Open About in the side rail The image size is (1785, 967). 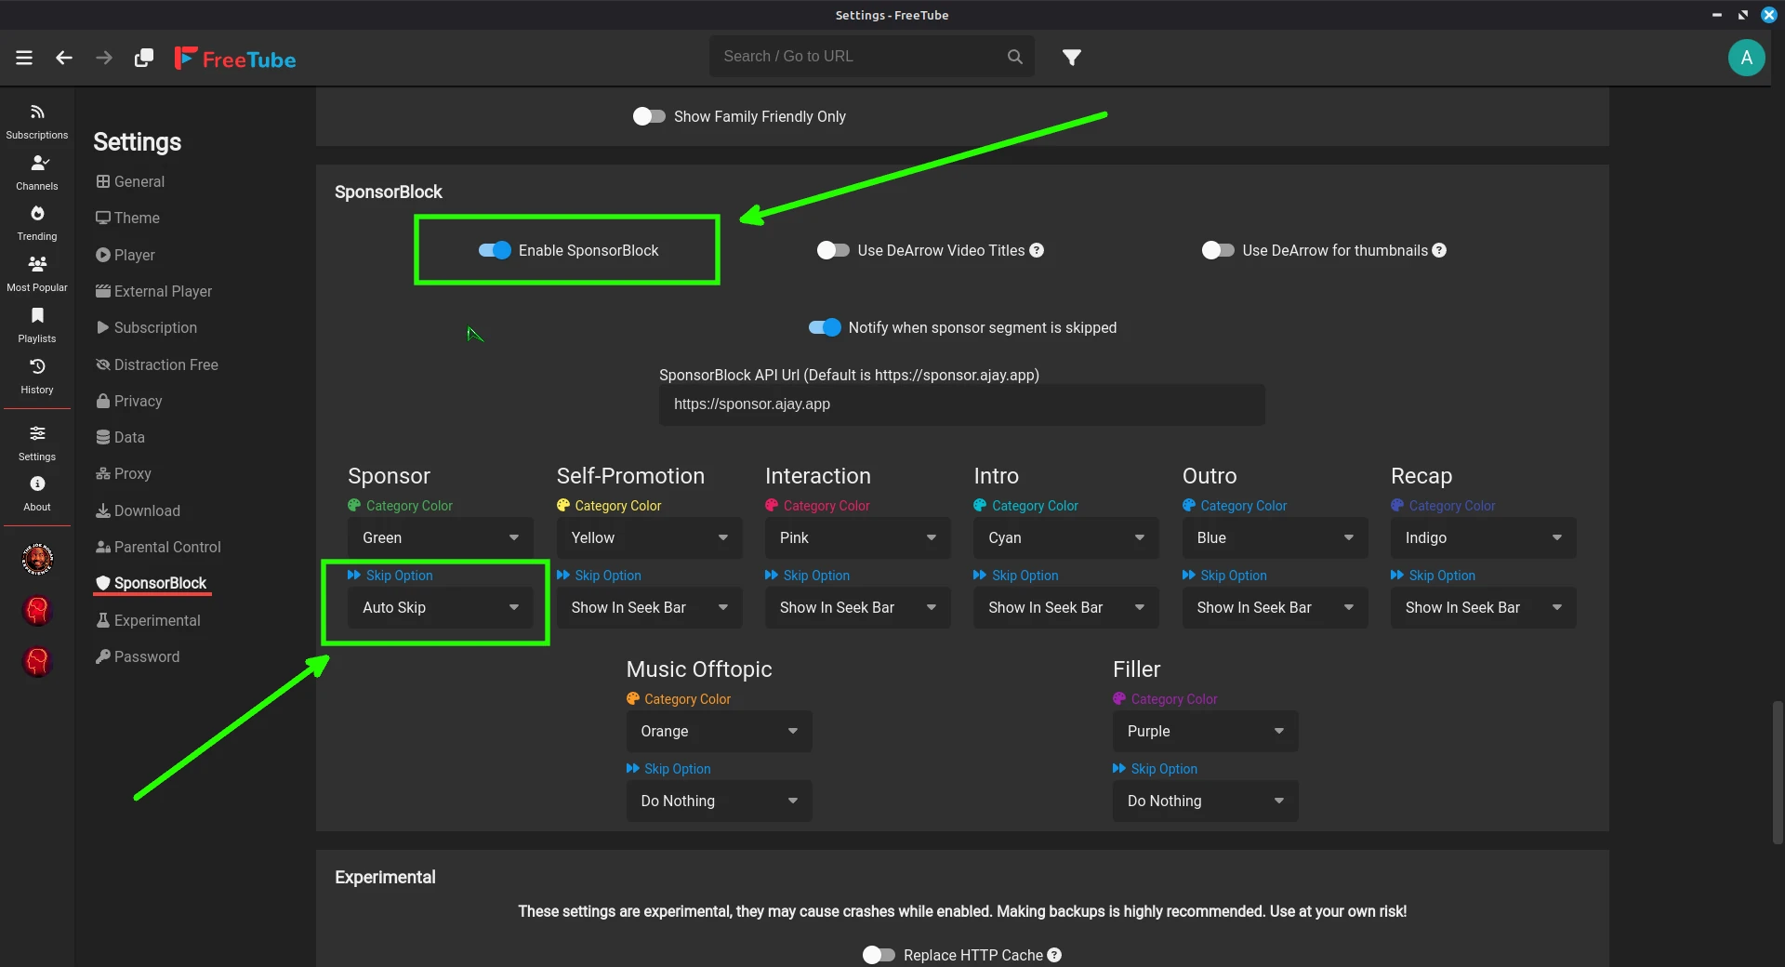pos(37,494)
